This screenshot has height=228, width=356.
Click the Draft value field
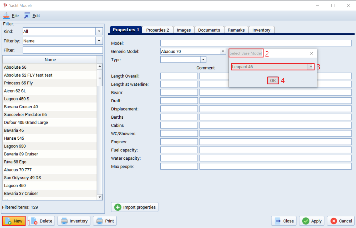pyautogui.click(x=179, y=100)
